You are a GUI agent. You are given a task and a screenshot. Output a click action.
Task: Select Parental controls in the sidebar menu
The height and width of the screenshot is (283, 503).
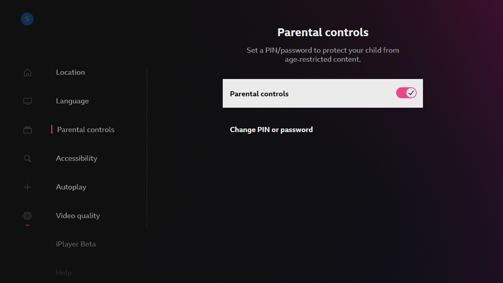86,129
